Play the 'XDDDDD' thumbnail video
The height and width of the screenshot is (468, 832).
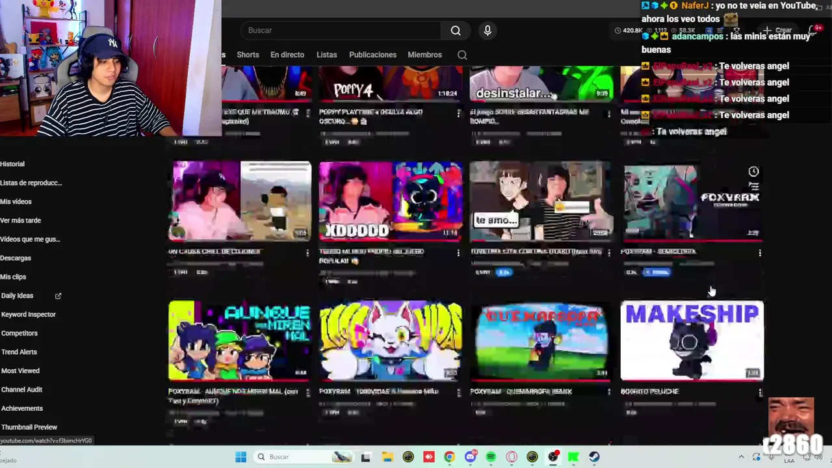(x=390, y=201)
